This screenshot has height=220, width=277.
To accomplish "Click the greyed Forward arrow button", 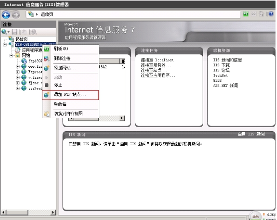I will coord(16,14).
